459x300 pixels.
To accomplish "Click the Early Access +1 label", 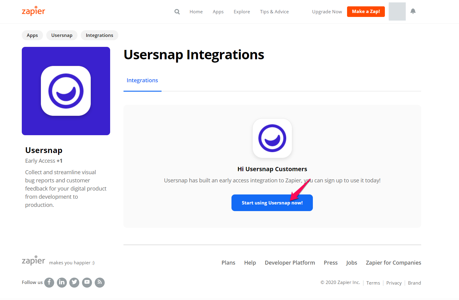I will (x=44, y=161).
